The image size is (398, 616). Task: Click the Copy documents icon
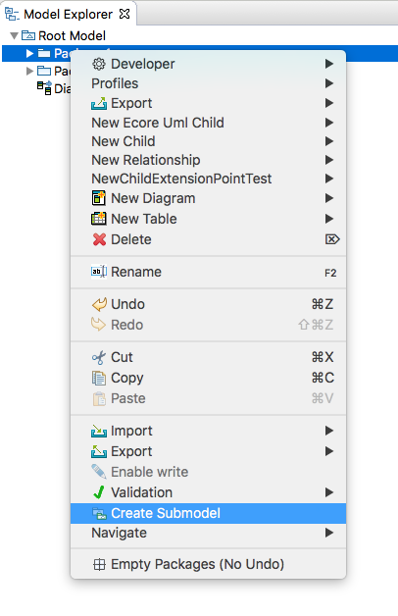click(99, 378)
